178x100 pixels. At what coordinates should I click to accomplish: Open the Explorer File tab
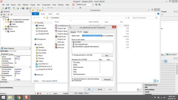(35, 14)
